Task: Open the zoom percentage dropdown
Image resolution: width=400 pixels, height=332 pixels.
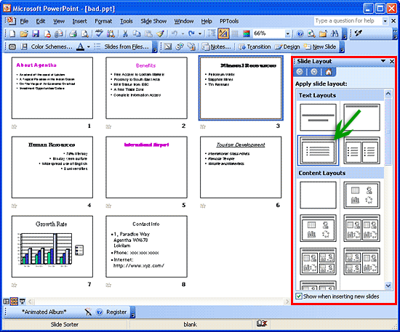Action: 287,33
